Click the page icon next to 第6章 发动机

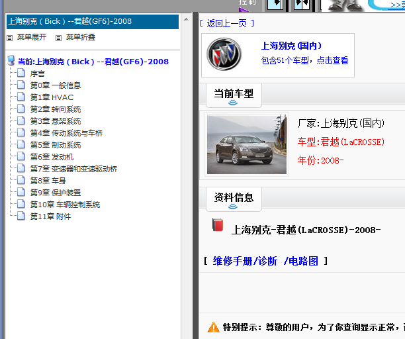pos(21,156)
